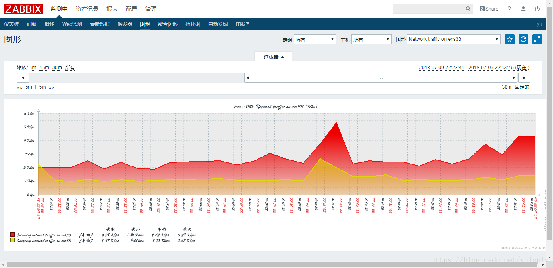The image size is (553, 268).
Task: Go to Web监测 submenu
Action: tap(72, 24)
